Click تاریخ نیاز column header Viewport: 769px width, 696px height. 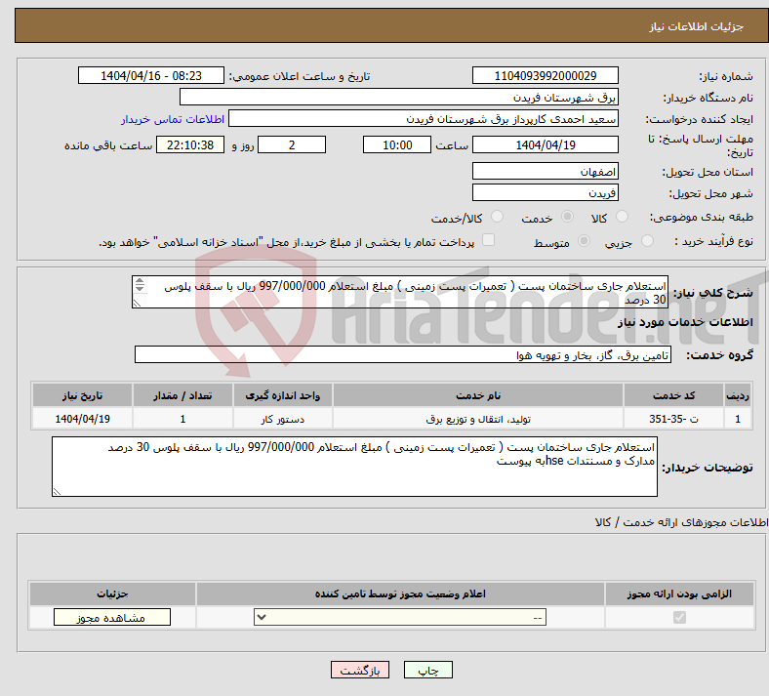click(82, 395)
